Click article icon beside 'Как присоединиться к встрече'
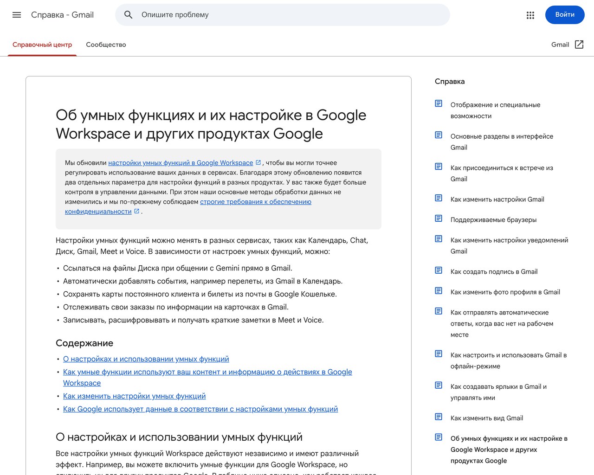 tap(439, 167)
